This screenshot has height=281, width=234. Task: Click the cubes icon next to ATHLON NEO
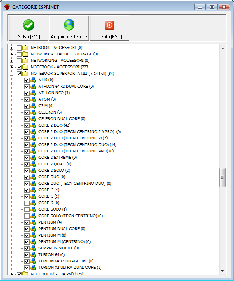pos(33,93)
